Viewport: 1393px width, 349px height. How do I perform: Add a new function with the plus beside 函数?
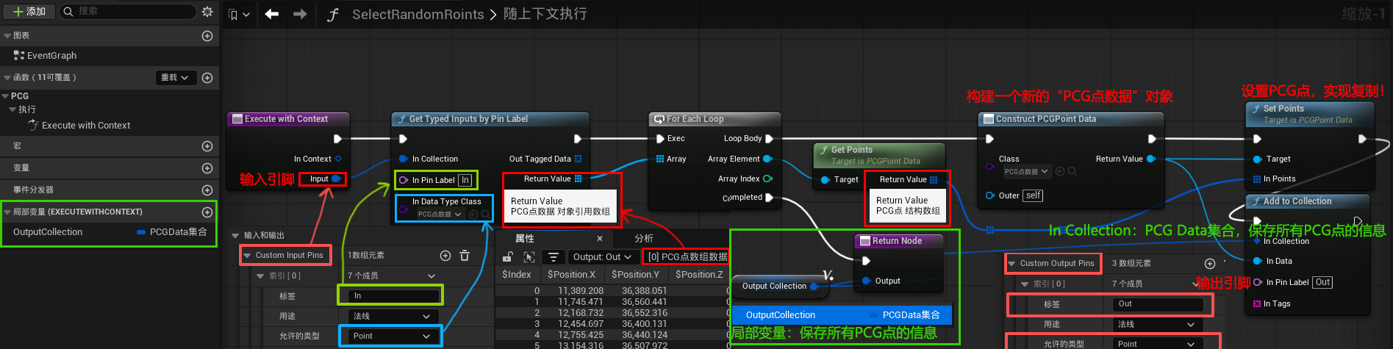point(207,78)
